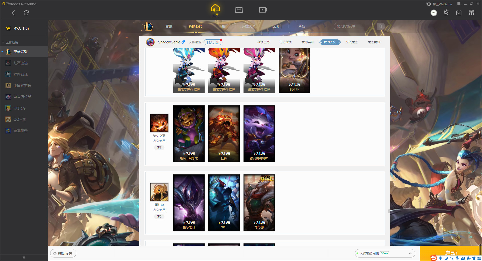
Task: Click the skin list scrollbar handle
Action: click(x=389, y=211)
